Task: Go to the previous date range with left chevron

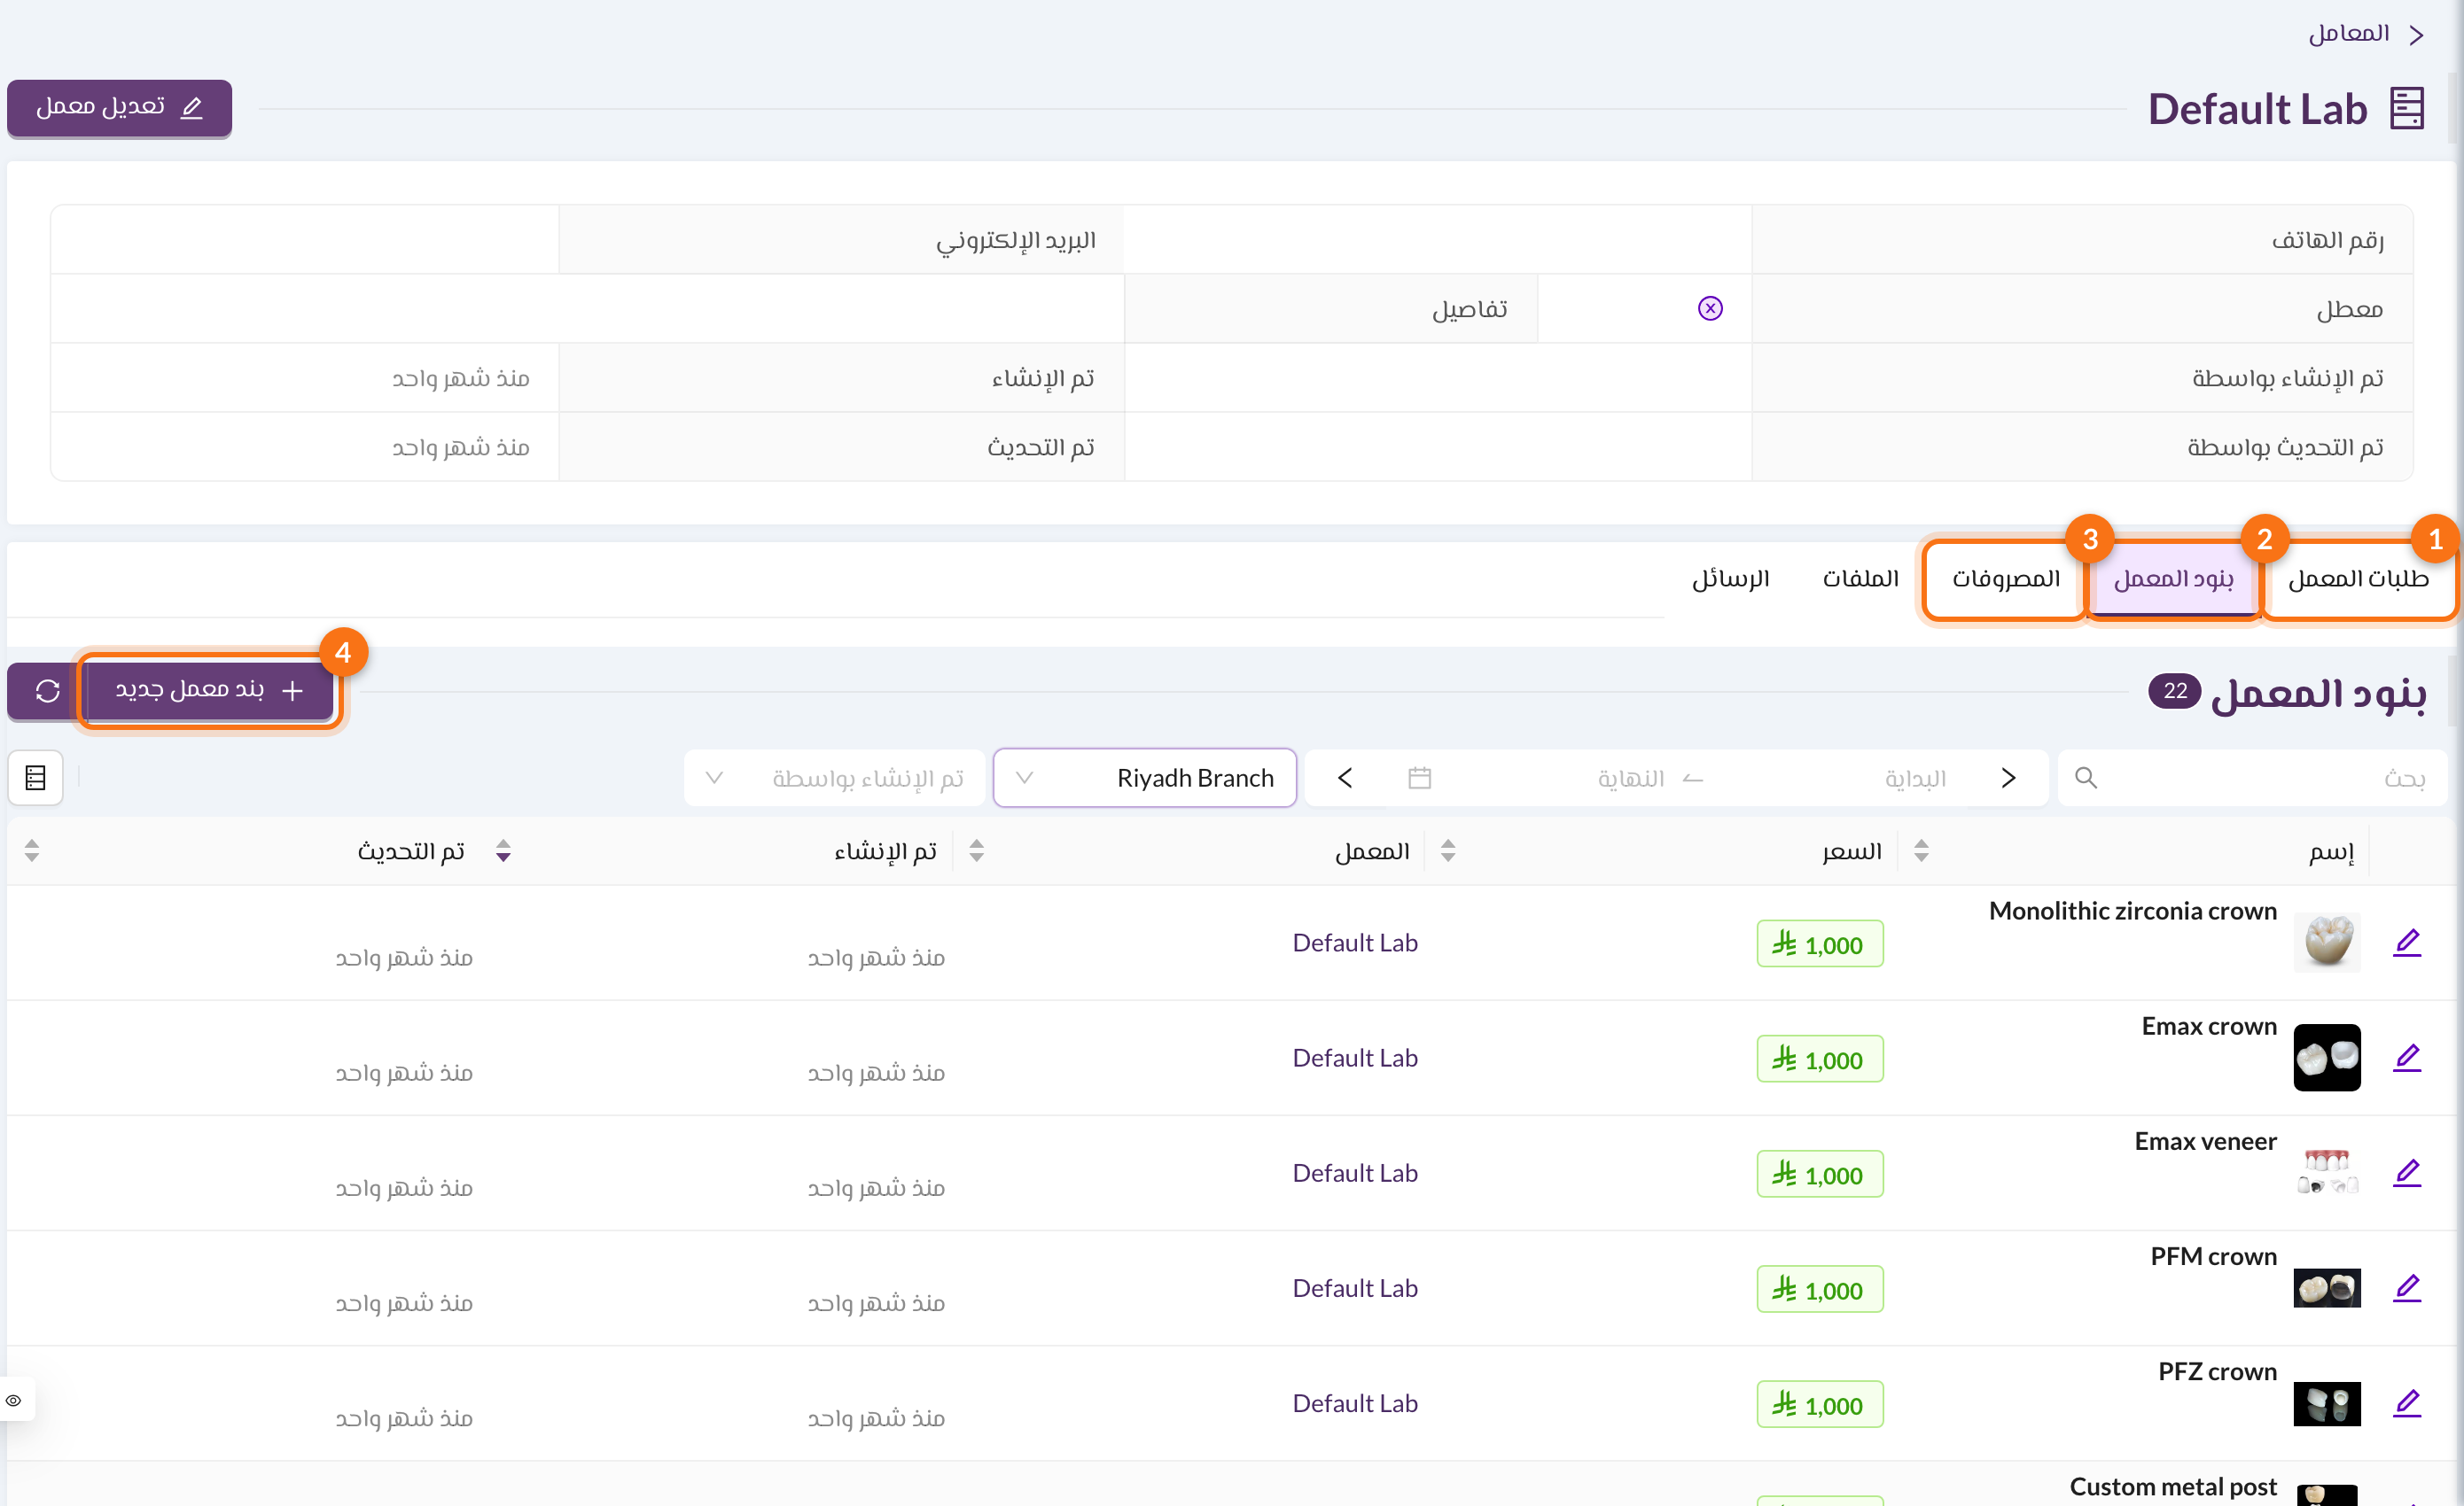Action: click(1345, 778)
